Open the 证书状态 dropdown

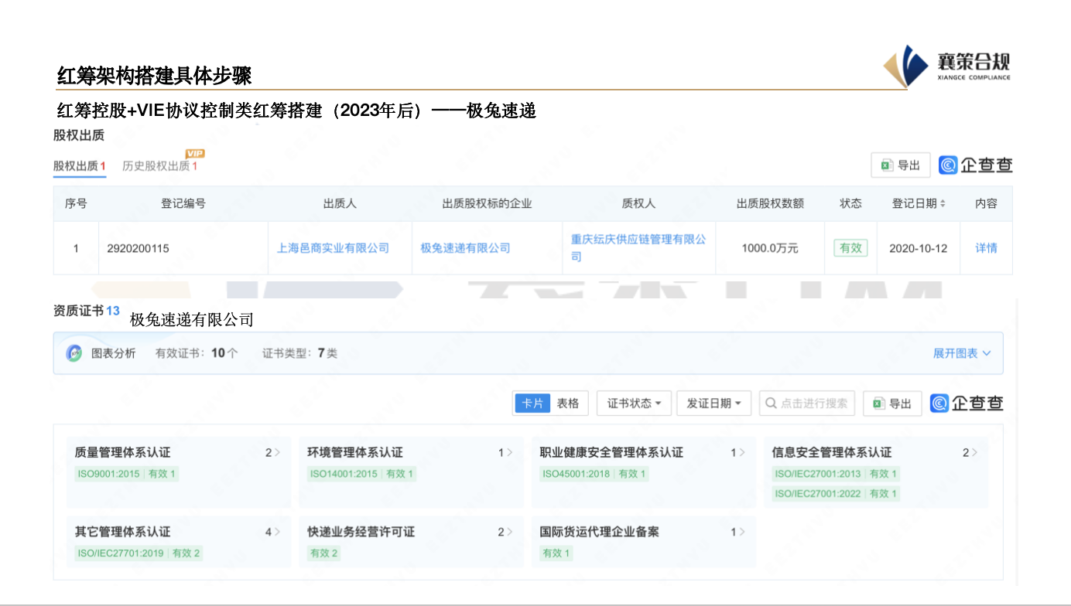(x=634, y=403)
